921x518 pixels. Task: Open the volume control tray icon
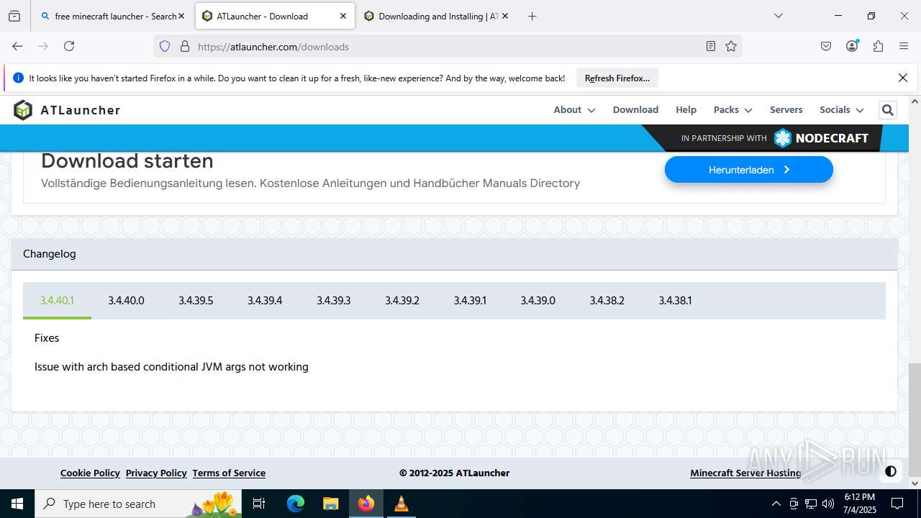tap(828, 504)
